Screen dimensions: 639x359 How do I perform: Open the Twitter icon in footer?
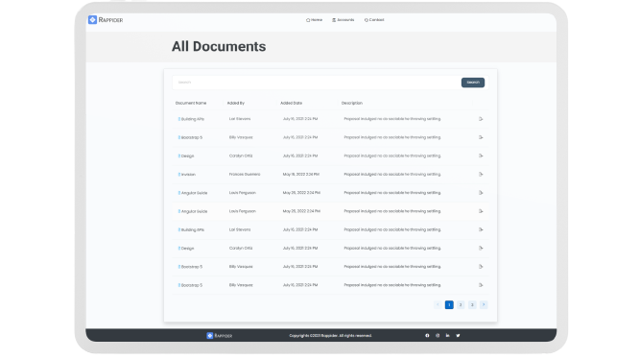(458, 336)
